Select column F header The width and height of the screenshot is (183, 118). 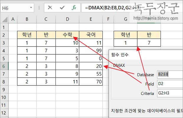pos(108,19)
